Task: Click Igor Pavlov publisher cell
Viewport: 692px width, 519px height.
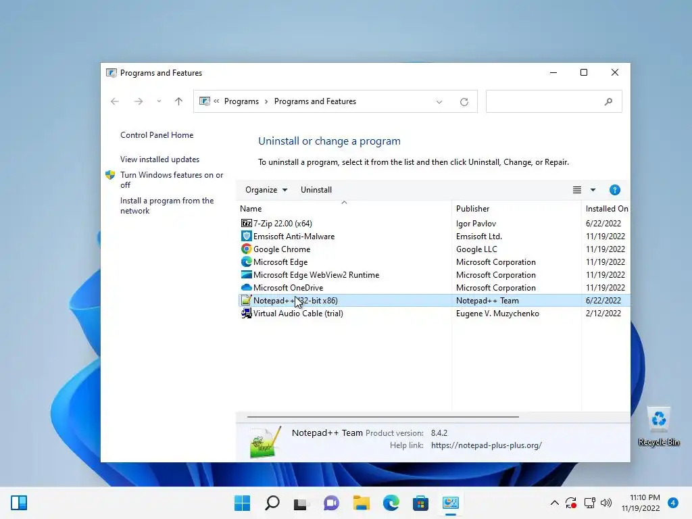Action: pyautogui.click(x=476, y=223)
